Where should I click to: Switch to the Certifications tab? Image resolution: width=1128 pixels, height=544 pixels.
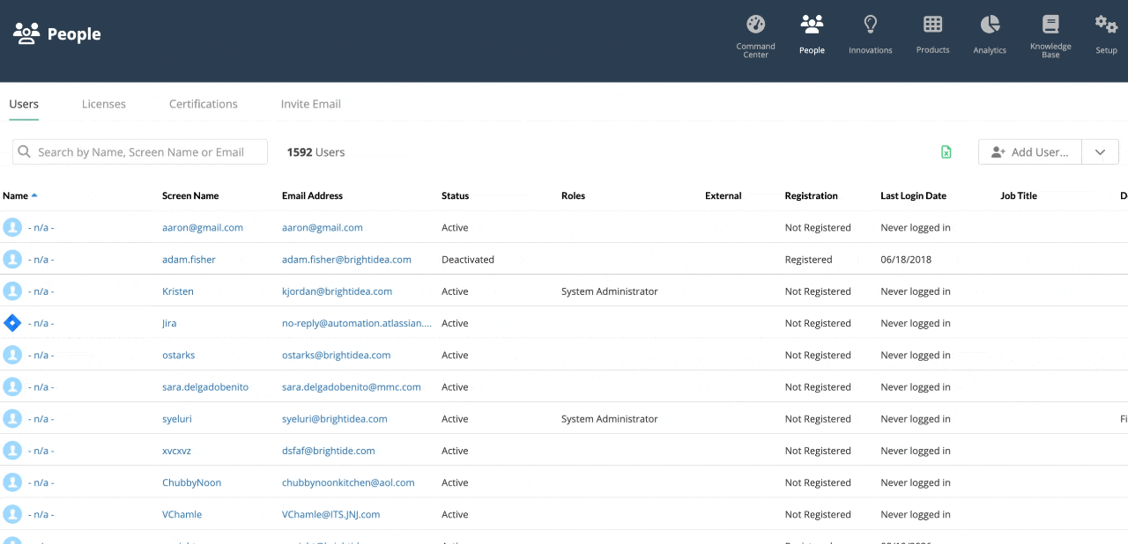click(204, 104)
